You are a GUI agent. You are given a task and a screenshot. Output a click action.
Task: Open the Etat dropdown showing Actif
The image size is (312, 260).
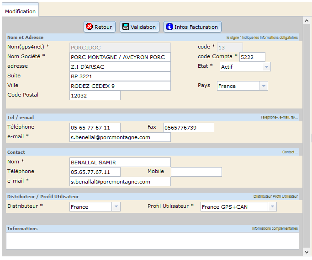tap(266, 67)
